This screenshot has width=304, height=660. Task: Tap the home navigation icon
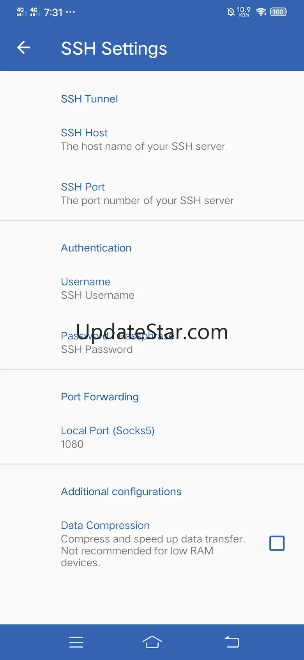coord(152,642)
